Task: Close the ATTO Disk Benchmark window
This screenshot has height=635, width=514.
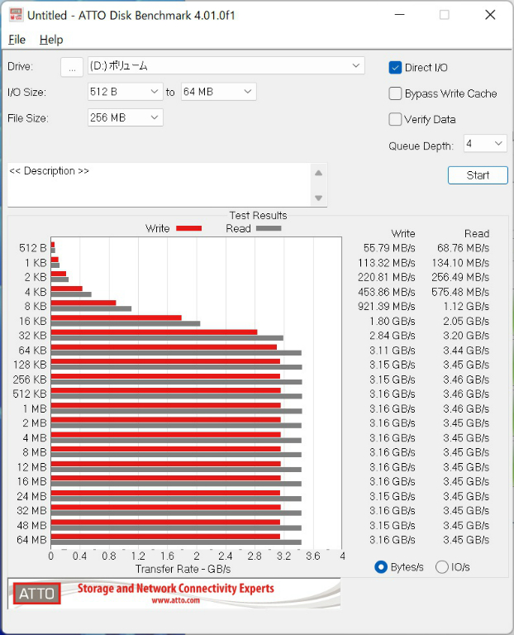Action: point(490,15)
